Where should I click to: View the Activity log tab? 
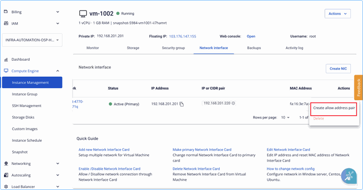click(x=294, y=48)
